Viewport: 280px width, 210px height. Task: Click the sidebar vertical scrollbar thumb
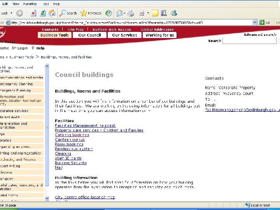coord(47,128)
